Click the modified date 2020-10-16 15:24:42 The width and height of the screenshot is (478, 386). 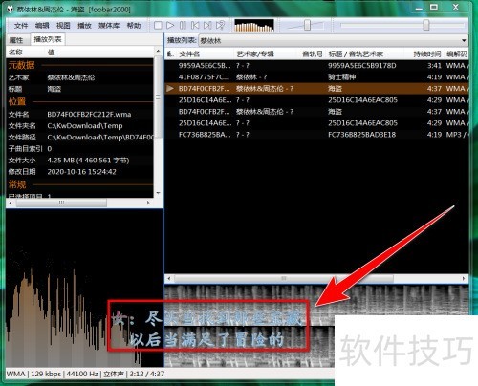(81, 172)
